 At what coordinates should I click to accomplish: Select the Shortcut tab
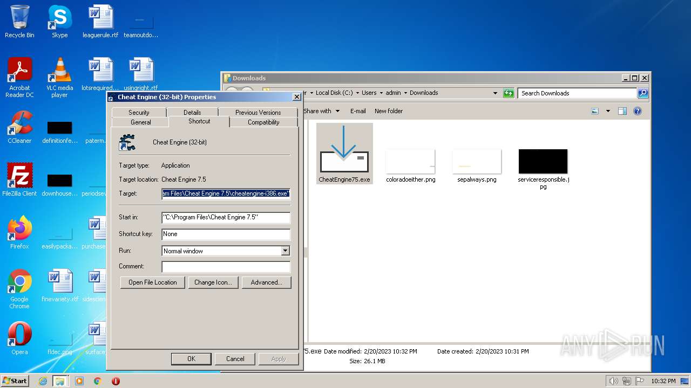[199, 121]
